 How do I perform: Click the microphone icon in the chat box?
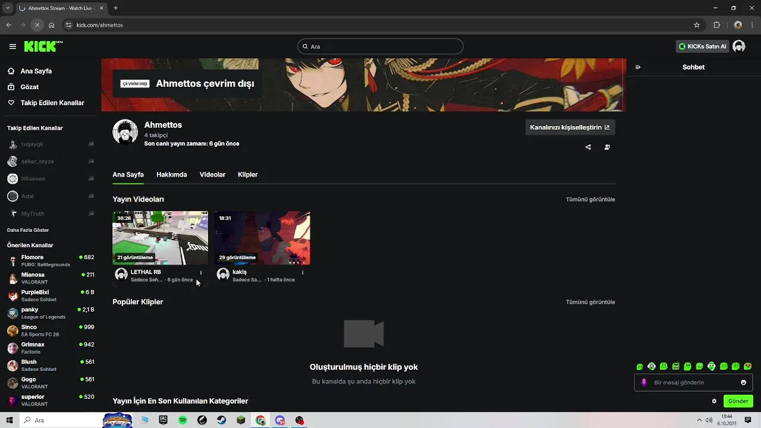click(644, 382)
